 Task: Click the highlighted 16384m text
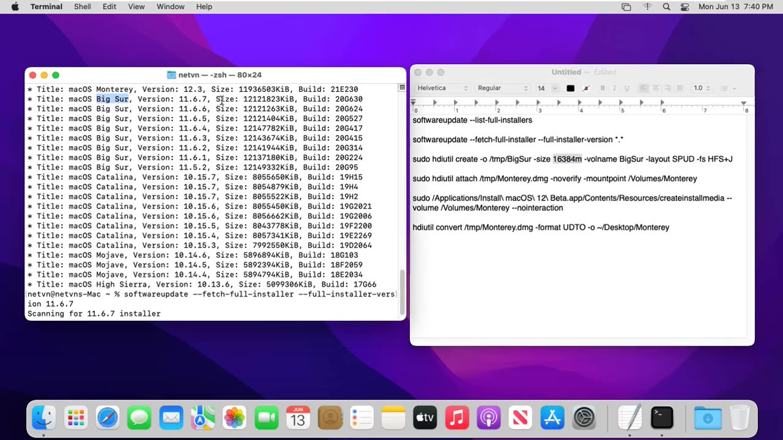tap(567, 159)
